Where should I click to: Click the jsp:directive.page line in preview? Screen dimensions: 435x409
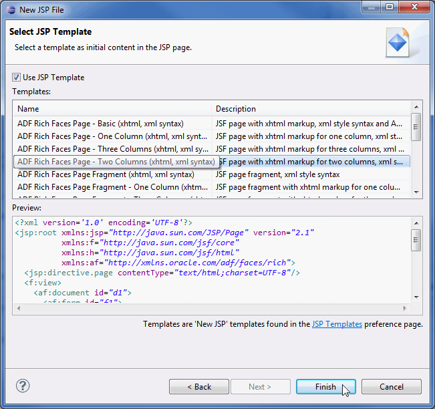pyautogui.click(x=162, y=273)
